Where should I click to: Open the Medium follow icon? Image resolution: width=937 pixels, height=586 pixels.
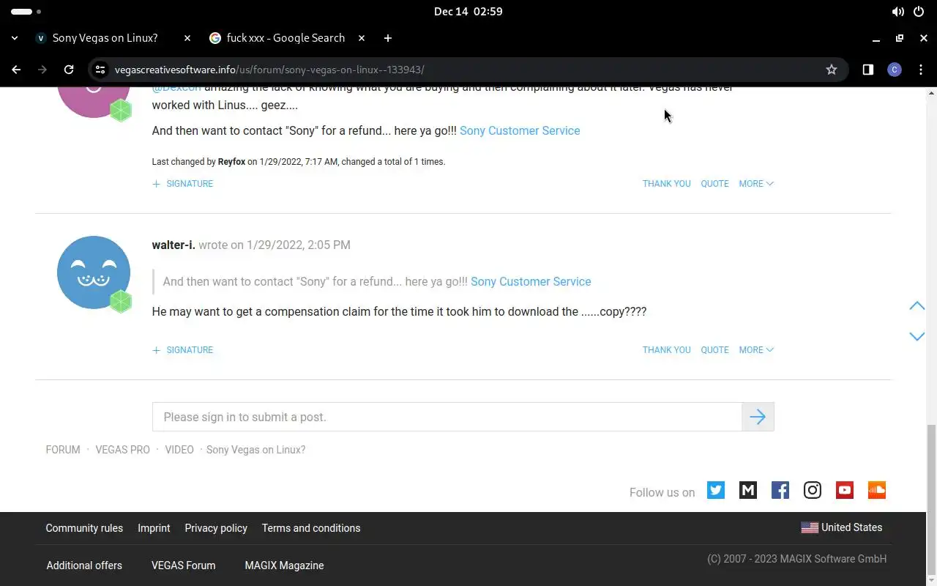pos(748,490)
